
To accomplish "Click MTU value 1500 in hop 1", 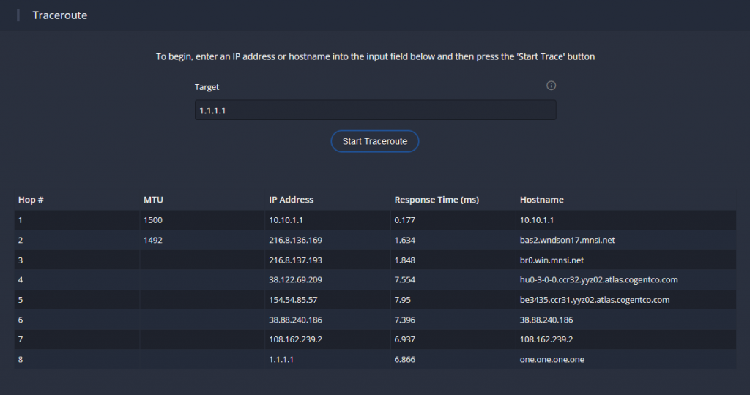I will click(x=152, y=220).
